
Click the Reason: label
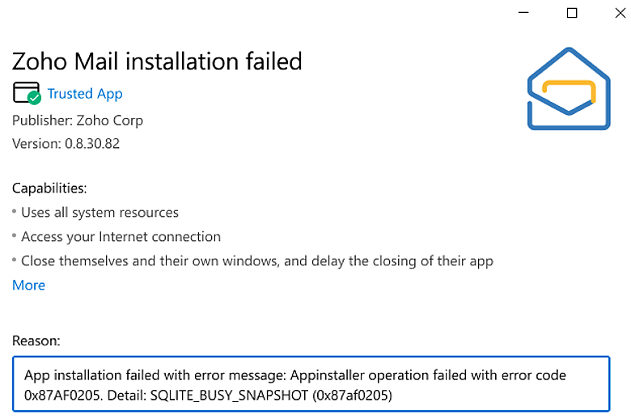tap(36, 342)
